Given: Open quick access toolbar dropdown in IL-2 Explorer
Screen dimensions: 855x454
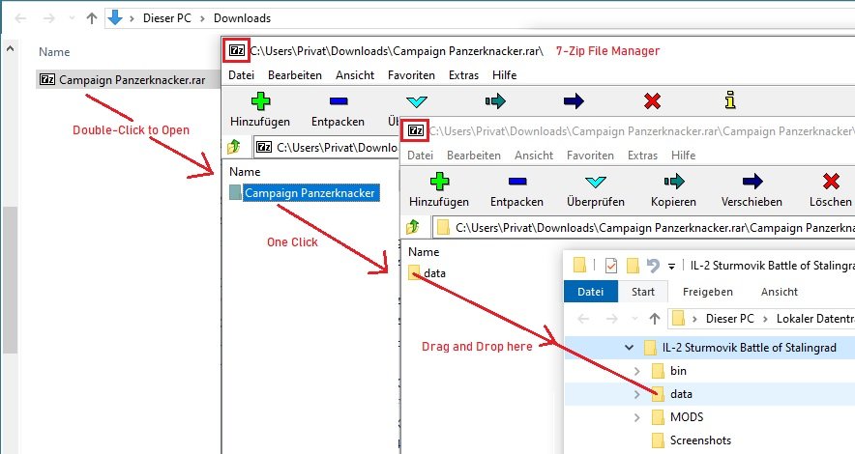Looking at the screenshot, I should (672, 266).
